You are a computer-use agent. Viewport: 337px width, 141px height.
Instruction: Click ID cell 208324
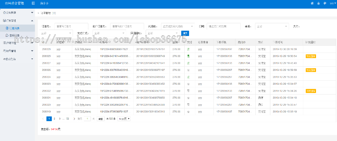click(x=46, y=77)
